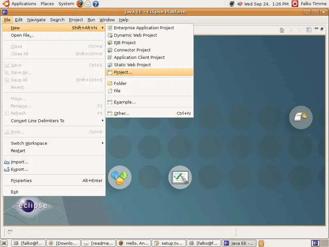
Task: Open the Help menu in Eclipse
Action: [x=124, y=20]
